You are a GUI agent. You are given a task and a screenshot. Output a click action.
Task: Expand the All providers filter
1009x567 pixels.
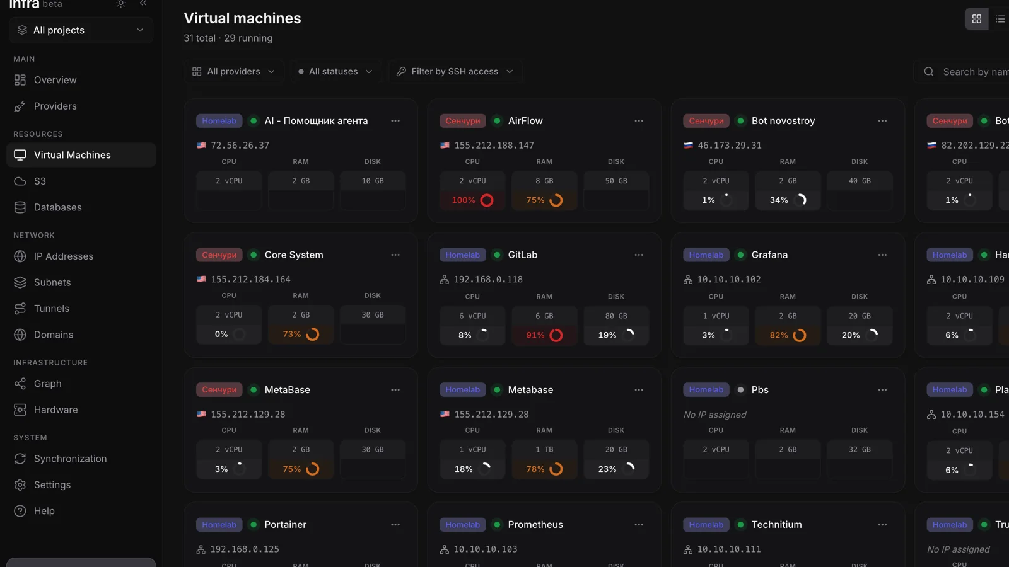(x=234, y=72)
